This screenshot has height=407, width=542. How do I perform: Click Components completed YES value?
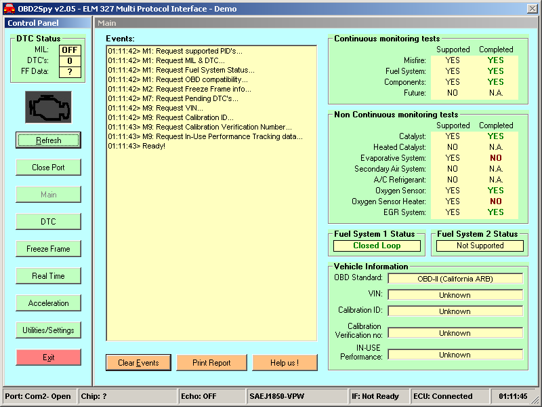pyautogui.click(x=495, y=82)
